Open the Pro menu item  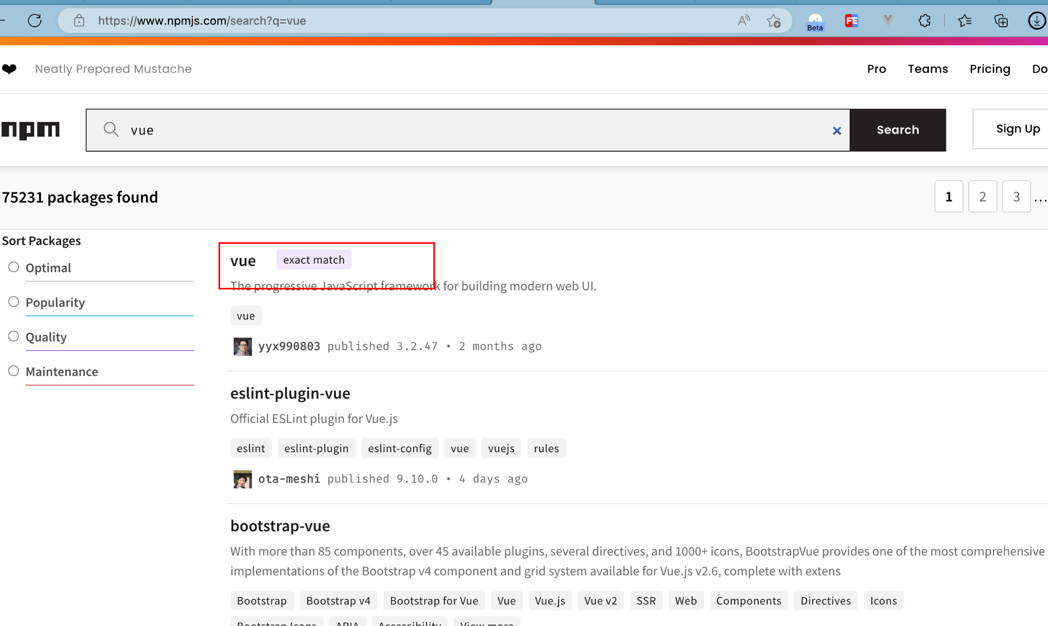point(877,69)
